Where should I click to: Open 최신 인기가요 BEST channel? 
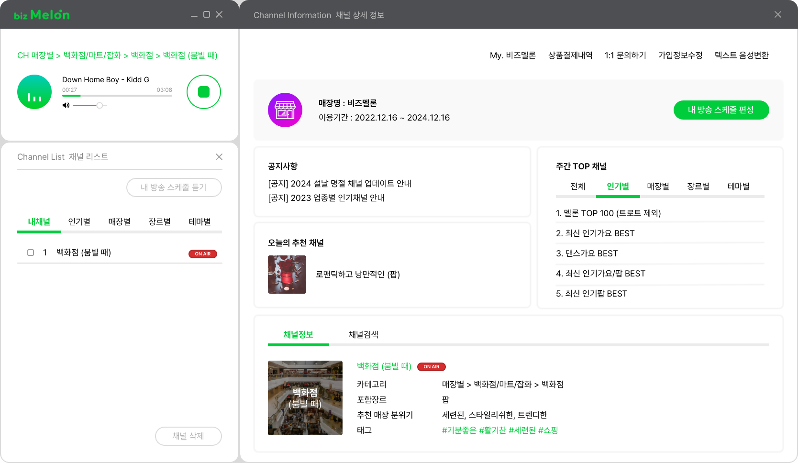(x=595, y=233)
